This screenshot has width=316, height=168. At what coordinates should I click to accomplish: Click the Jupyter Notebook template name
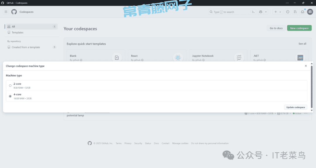(203, 56)
